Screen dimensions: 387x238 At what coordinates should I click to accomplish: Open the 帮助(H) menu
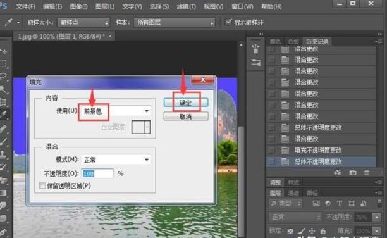tap(271, 6)
